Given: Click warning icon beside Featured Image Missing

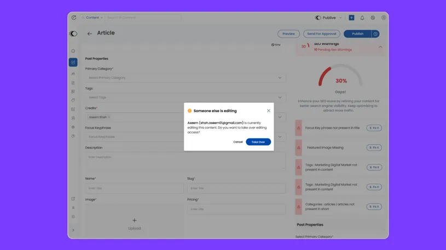Looking at the screenshot, I should point(299,148).
